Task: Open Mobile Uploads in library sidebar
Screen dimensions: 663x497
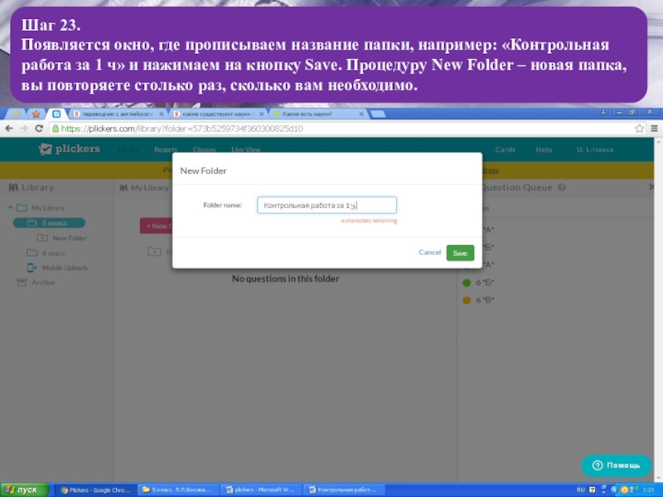Action: tap(65, 268)
